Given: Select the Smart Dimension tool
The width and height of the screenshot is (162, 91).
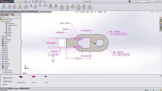Looking at the screenshot, I should tap(4, 6).
